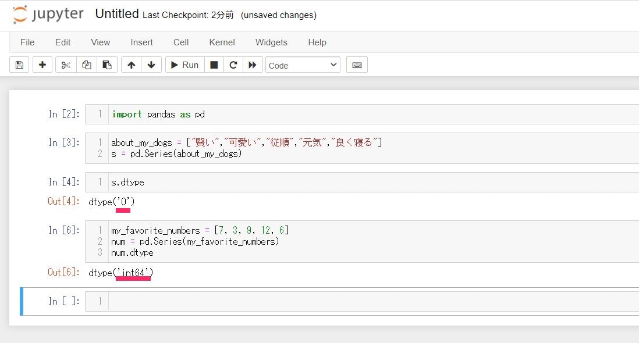Image resolution: width=639 pixels, height=343 pixels.
Task: Click the my_favorite_numbers code line
Action: click(x=200, y=230)
